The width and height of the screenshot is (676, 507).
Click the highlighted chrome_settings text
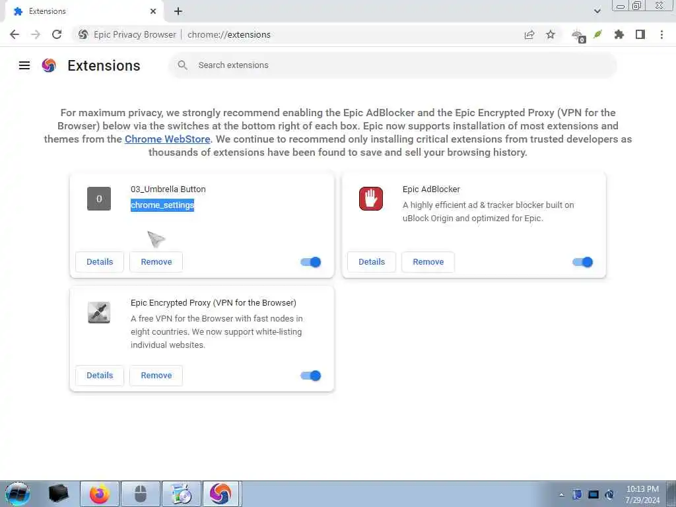pos(162,205)
